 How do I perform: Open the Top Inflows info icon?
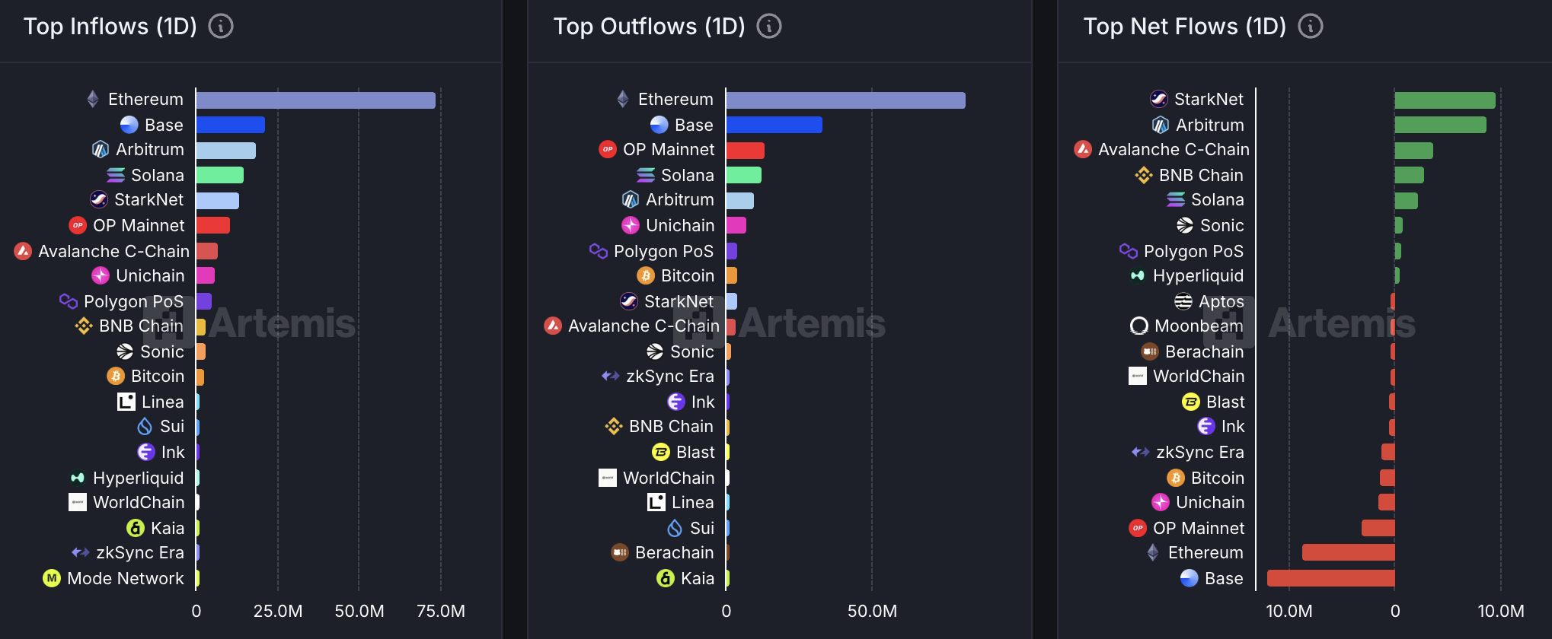pos(221,27)
